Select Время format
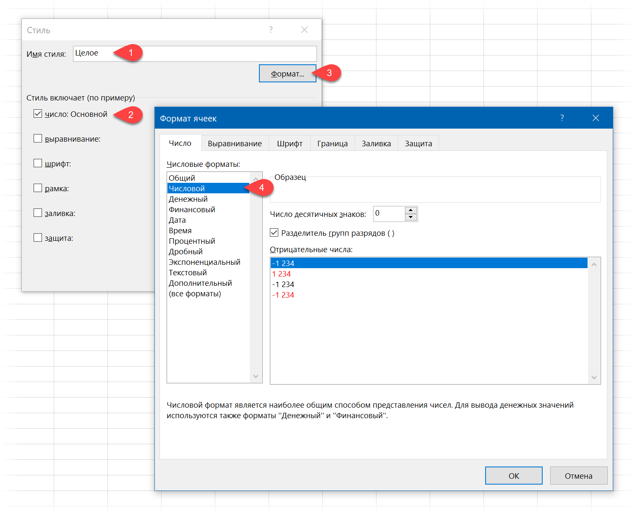This screenshot has width=635, height=514. 209,230
